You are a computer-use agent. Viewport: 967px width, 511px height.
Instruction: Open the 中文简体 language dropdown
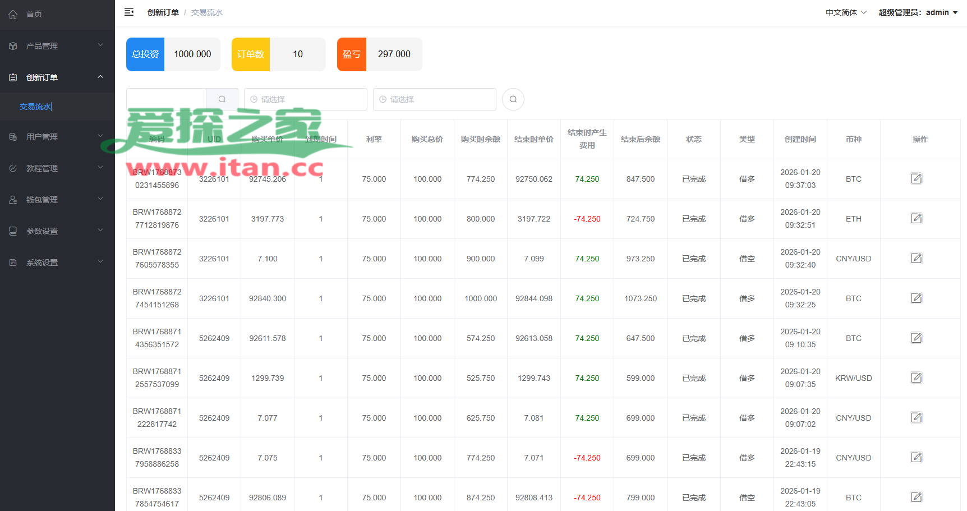(845, 12)
